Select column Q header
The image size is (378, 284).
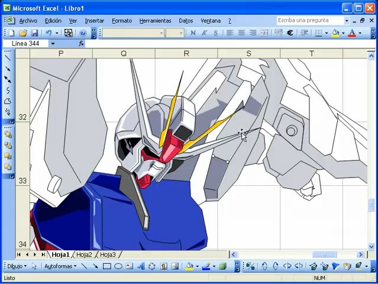tap(124, 53)
